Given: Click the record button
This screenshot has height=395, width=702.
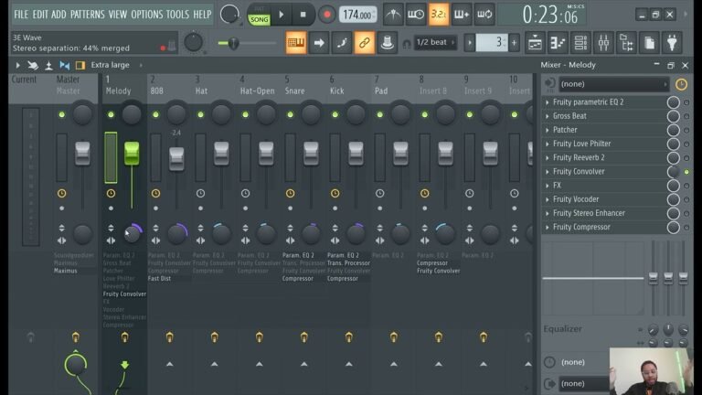Looking at the screenshot, I should 327,15.
